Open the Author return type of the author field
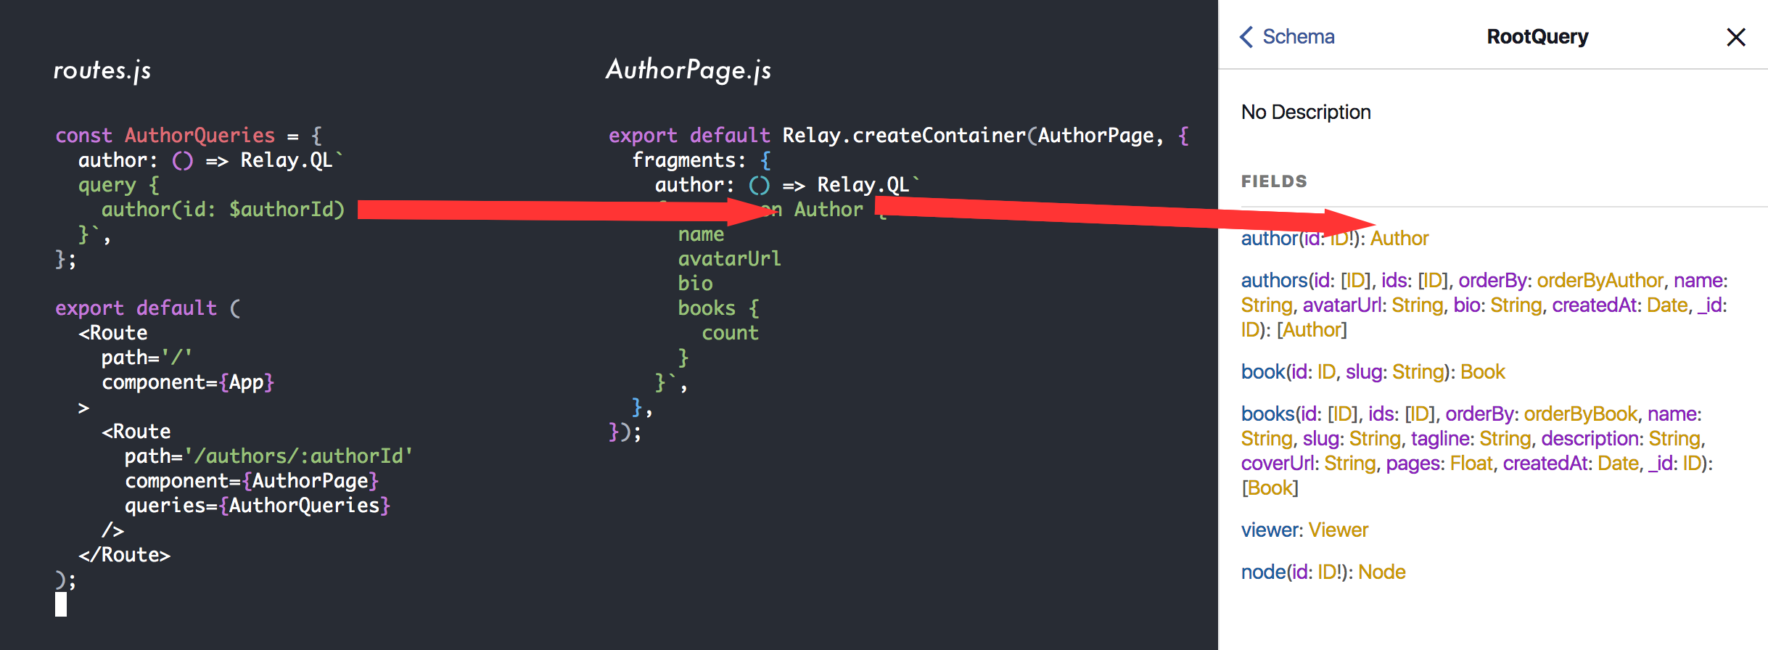The image size is (1768, 650). [x=1399, y=239]
